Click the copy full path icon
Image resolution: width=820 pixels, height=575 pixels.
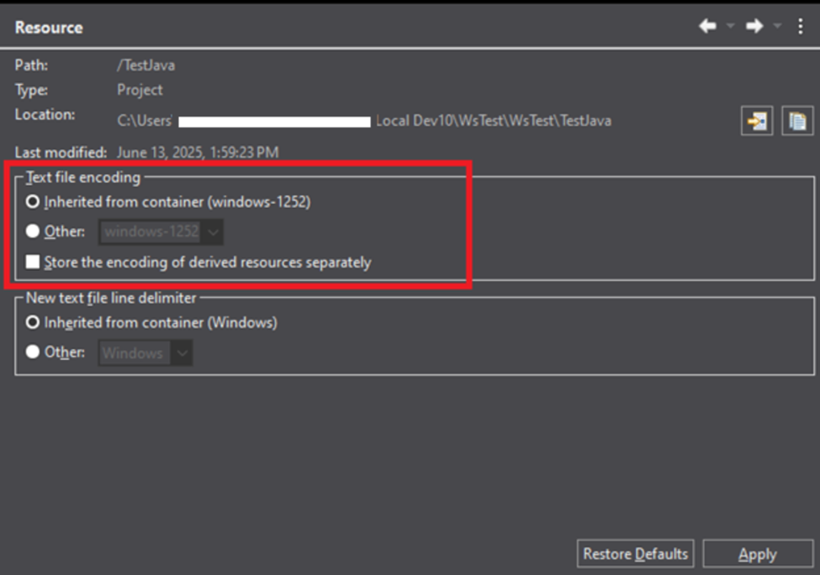coord(796,121)
